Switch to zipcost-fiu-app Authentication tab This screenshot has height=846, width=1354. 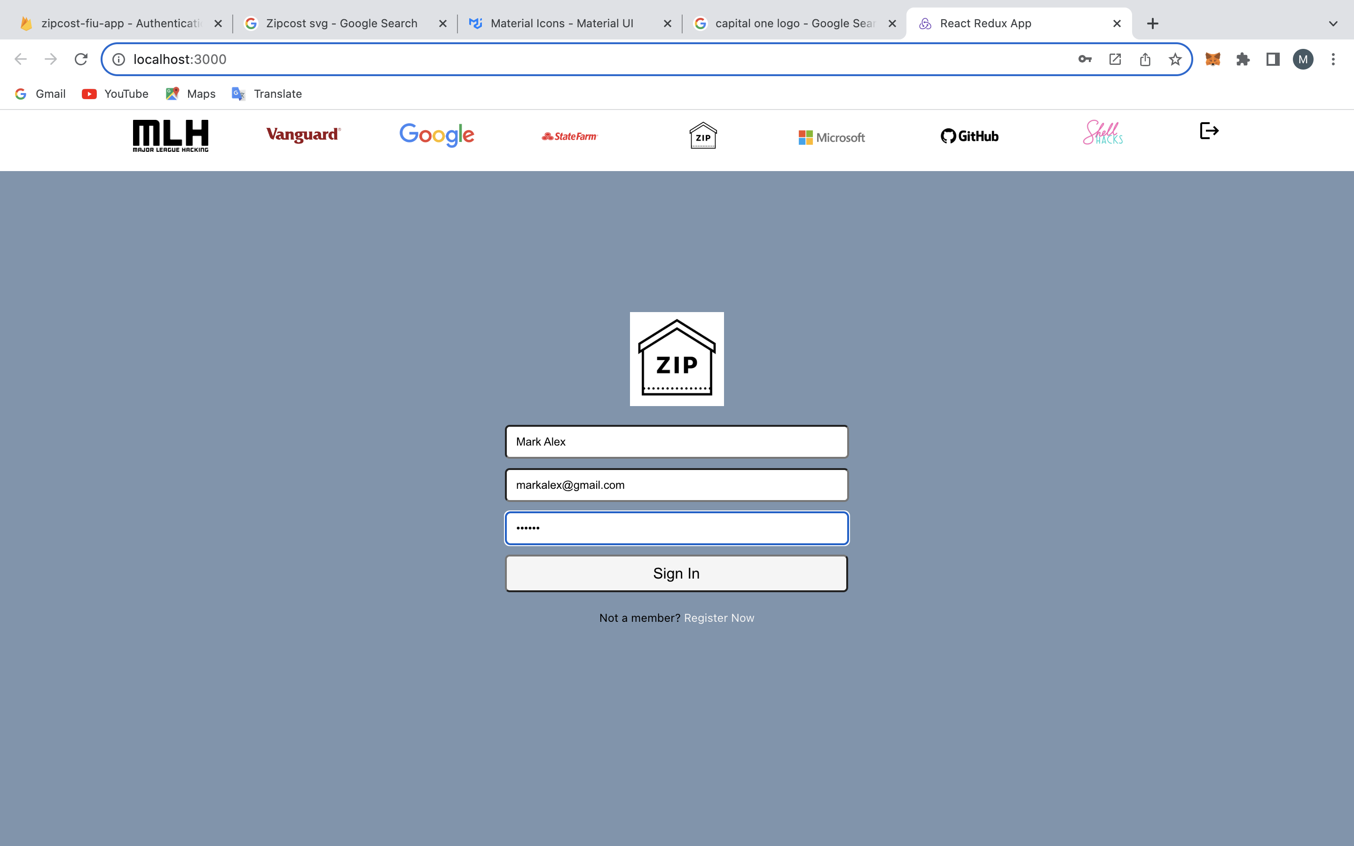pos(120,23)
